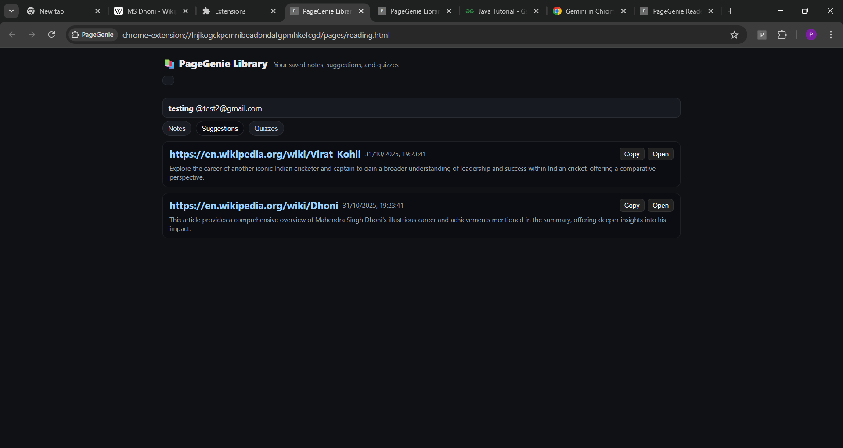Close the Java Tutorial tab
843x448 pixels.
[x=536, y=11]
